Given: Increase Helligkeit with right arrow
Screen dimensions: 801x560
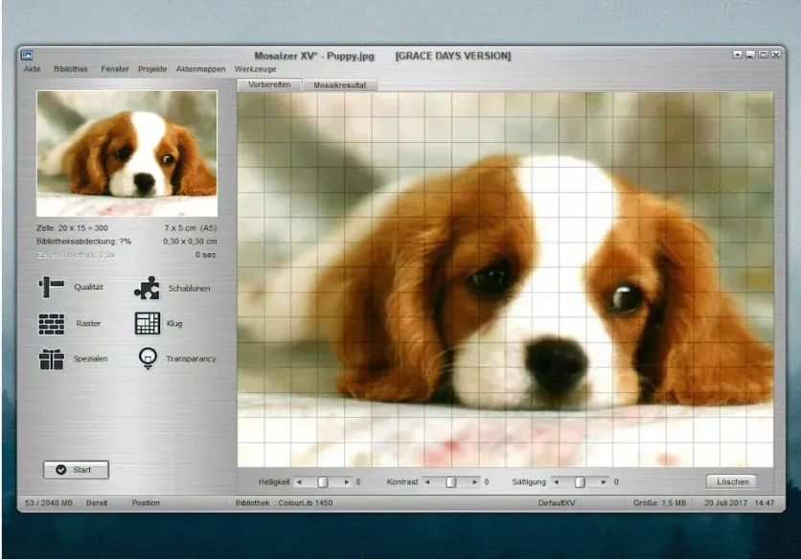Looking at the screenshot, I should [346, 482].
